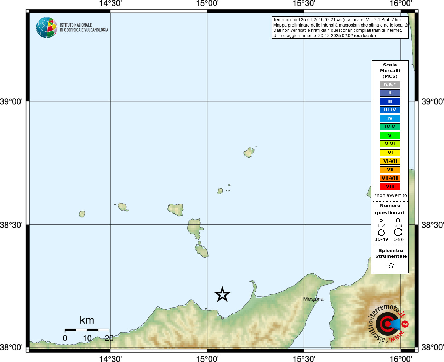Image resolution: width=444 pixels, height=362 pixels.
Task: Click the VII orange legend swatch
Action: (390, 170)
